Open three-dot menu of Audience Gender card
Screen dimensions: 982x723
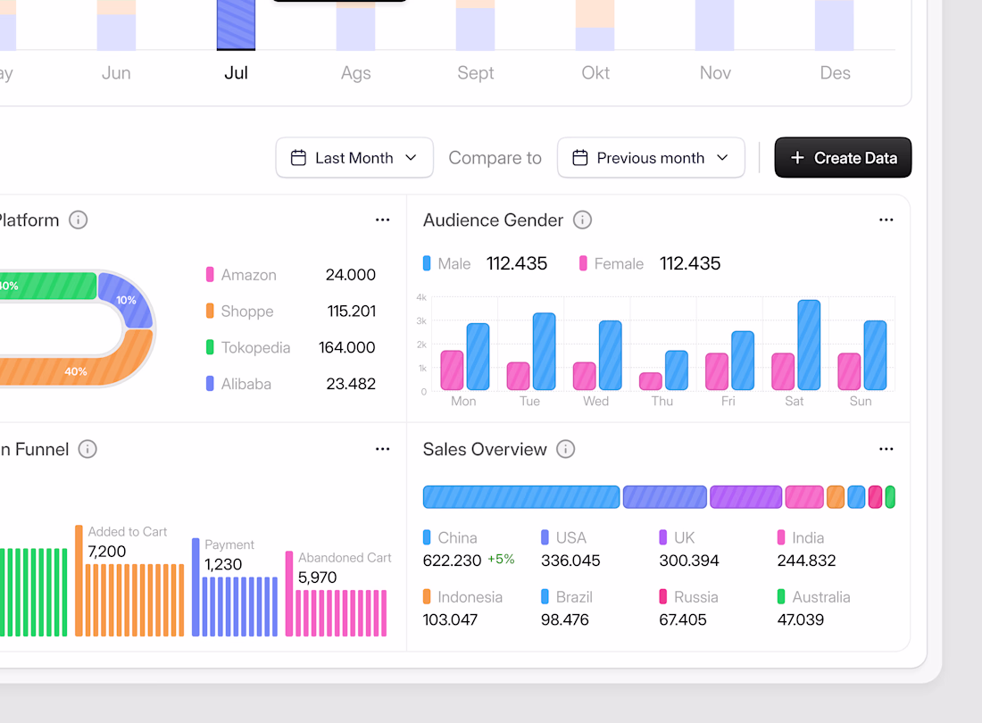point(886,220)
